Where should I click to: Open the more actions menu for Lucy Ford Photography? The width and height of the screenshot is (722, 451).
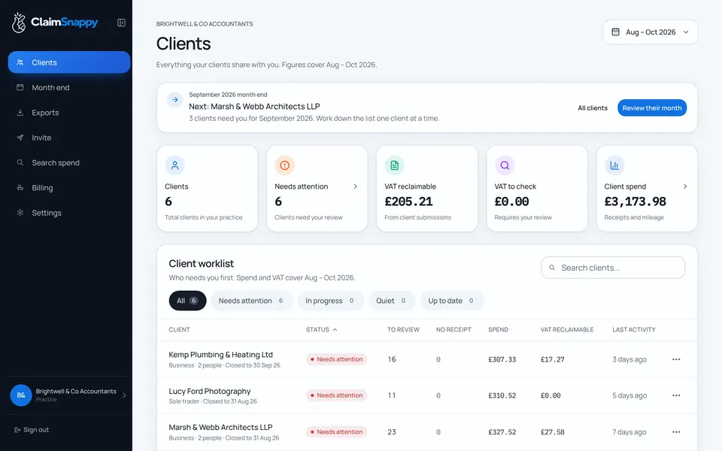click(x=676, y=395)
